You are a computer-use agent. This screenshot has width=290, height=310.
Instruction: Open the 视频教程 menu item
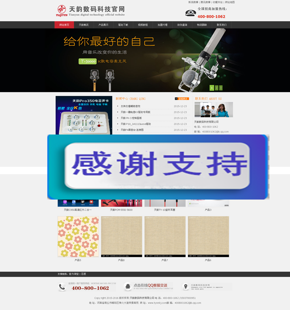143,25
